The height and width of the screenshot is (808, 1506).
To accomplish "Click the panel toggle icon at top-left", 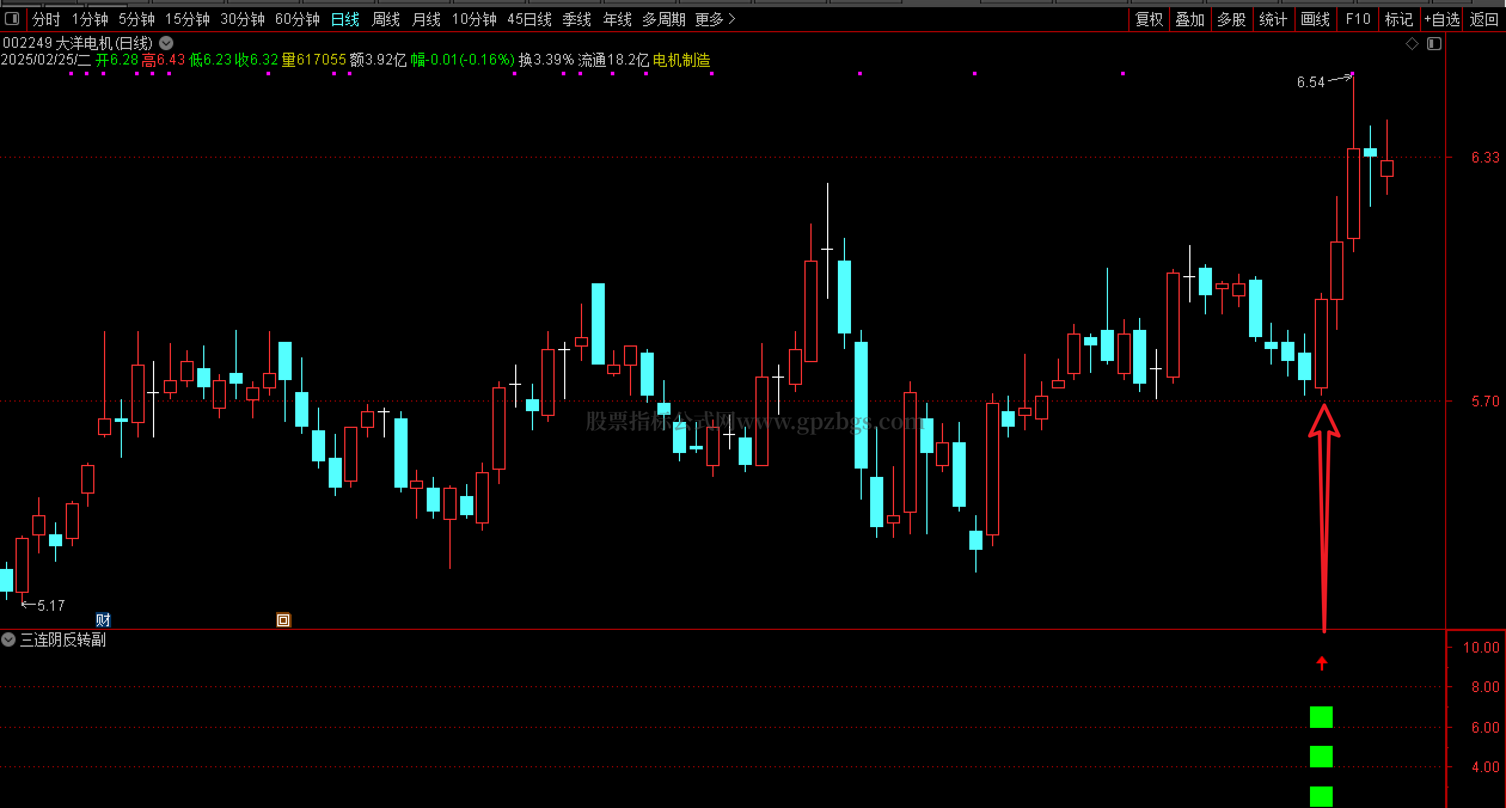I will click(x=12, y=19).
